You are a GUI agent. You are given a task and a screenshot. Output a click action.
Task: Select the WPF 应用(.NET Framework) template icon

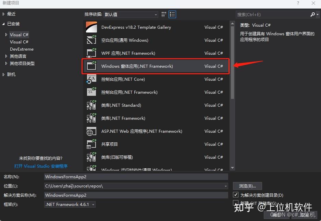tap(91, 53)
